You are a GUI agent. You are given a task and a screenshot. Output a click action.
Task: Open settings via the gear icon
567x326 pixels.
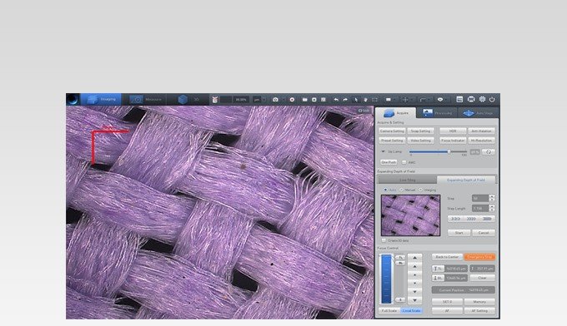[x=483, y=99]
